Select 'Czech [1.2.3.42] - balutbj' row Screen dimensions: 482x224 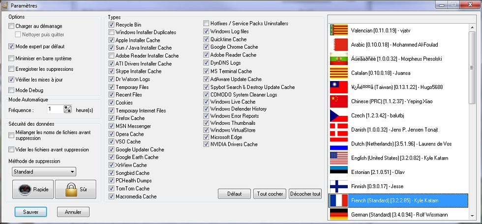pos(398,115)
